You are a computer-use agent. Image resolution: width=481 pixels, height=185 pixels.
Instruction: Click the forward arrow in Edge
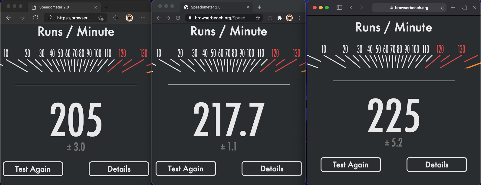(x=22, y=18)
